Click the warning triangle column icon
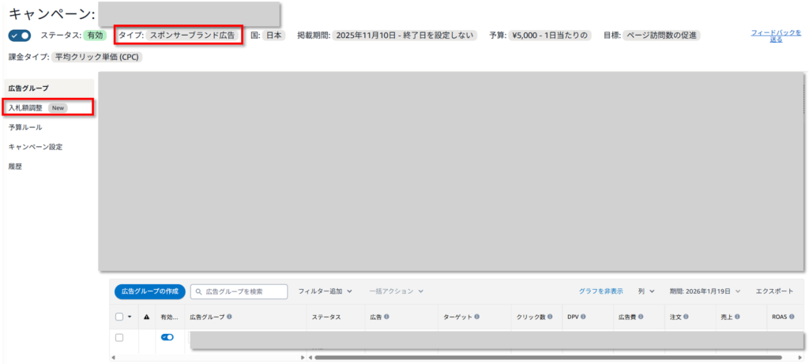 click(x=145, y=317)
